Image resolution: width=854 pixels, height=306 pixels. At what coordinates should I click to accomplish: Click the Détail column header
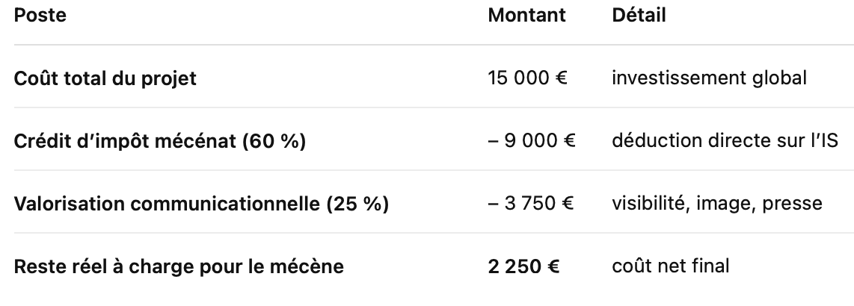coord(639,15)
